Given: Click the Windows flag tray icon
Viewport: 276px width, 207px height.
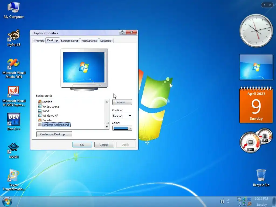Looking at the screenshot, I should pyautogui.click(x=239, y=199).
